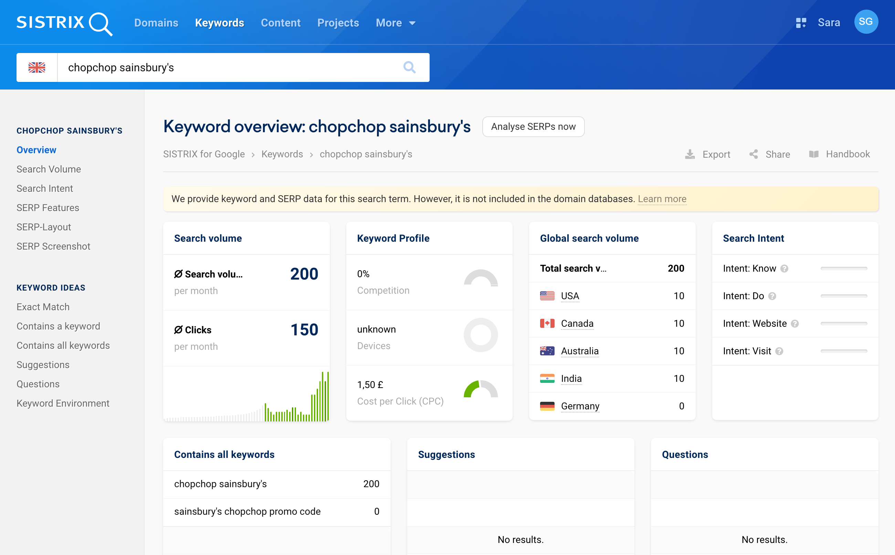
Task: Click the help icon next to Intent: Know
Action: (x=784, y=269)
